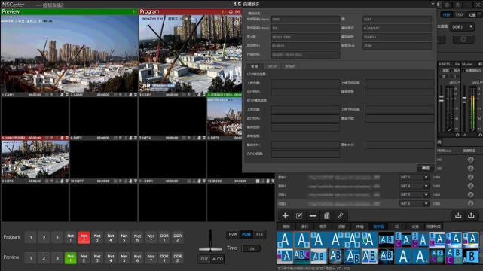This screenshot has height=271, width=483.
Task: Open the edit pencil icon in list toolbar
Action: point(299,215)
